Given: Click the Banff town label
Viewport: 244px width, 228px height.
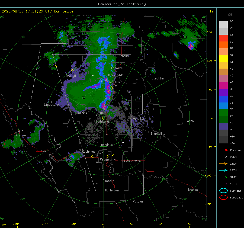Looking at the screenshot, I should click(45, 151).
